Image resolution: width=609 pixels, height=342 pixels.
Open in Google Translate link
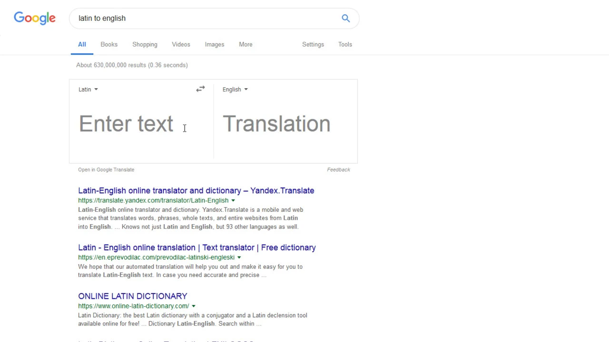coord(106,170)
